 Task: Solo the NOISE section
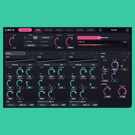tap(123, 53)
